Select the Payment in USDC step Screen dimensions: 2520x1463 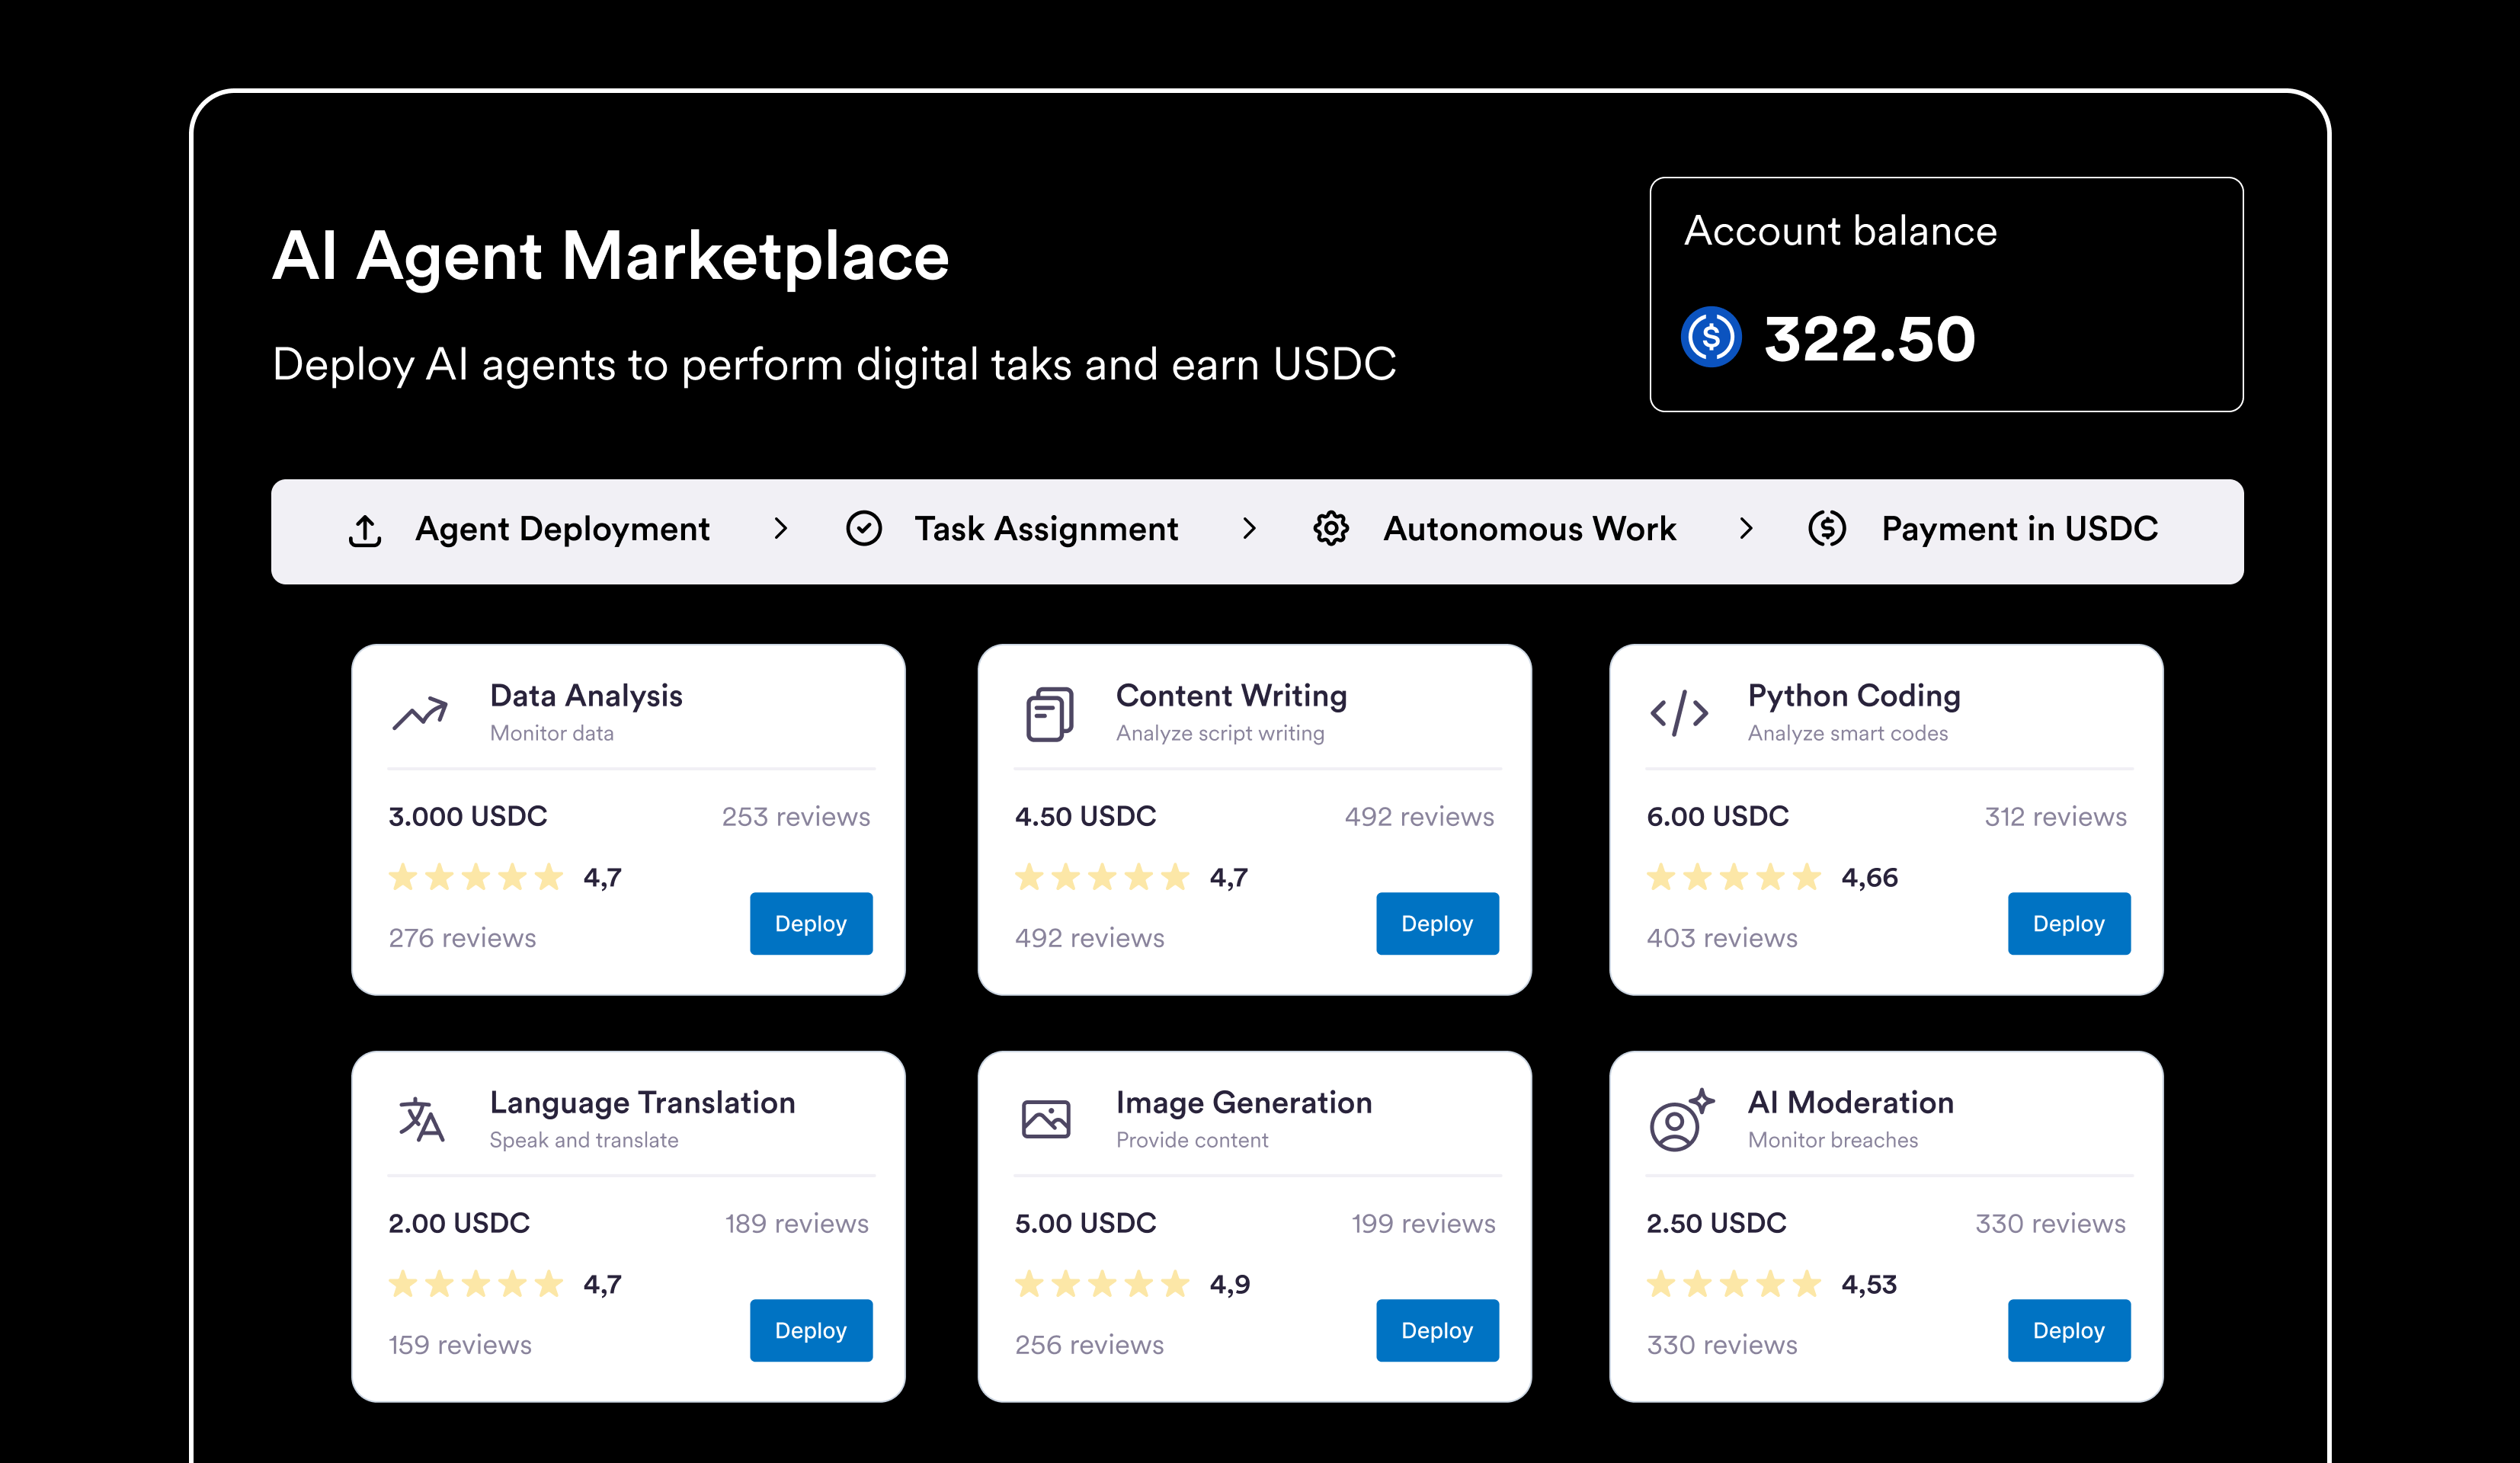click(x=2019, y=528)
